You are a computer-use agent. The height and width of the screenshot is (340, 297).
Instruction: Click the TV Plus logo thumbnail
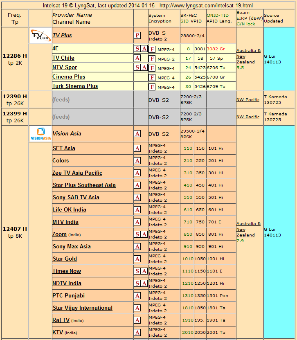tap(40, 36)
